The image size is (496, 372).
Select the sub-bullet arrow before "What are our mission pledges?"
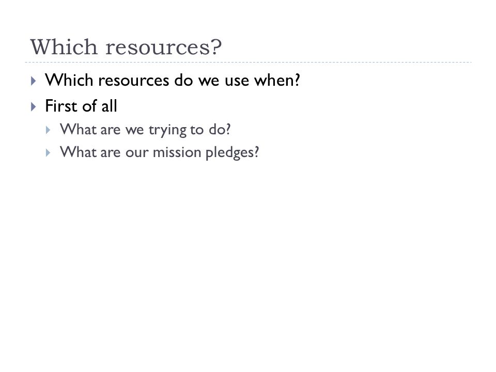48,153
